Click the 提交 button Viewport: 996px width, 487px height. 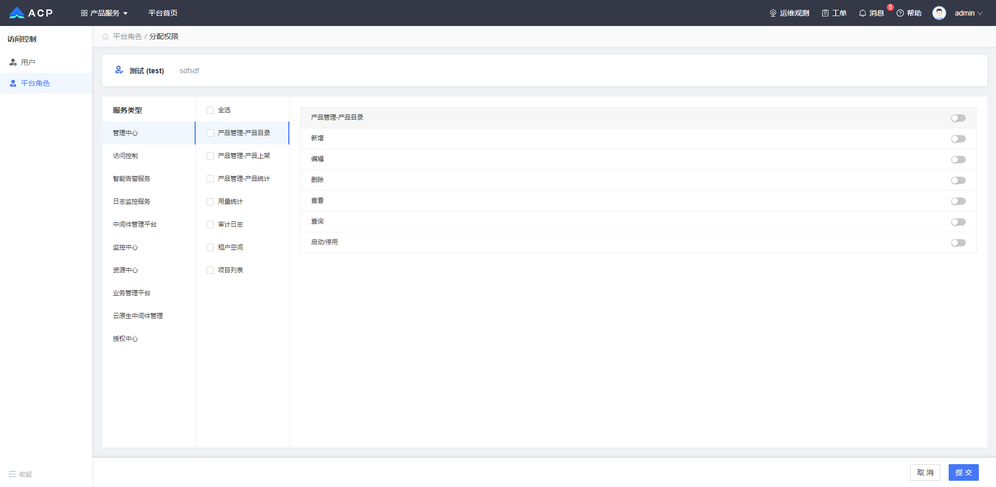coord(963,472)
